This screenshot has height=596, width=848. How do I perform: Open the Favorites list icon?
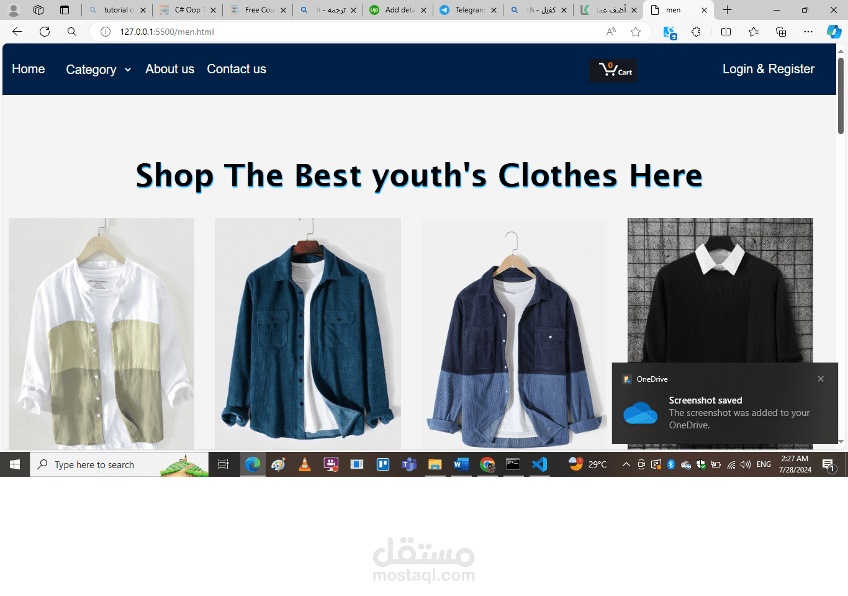(x=754, y=32)
